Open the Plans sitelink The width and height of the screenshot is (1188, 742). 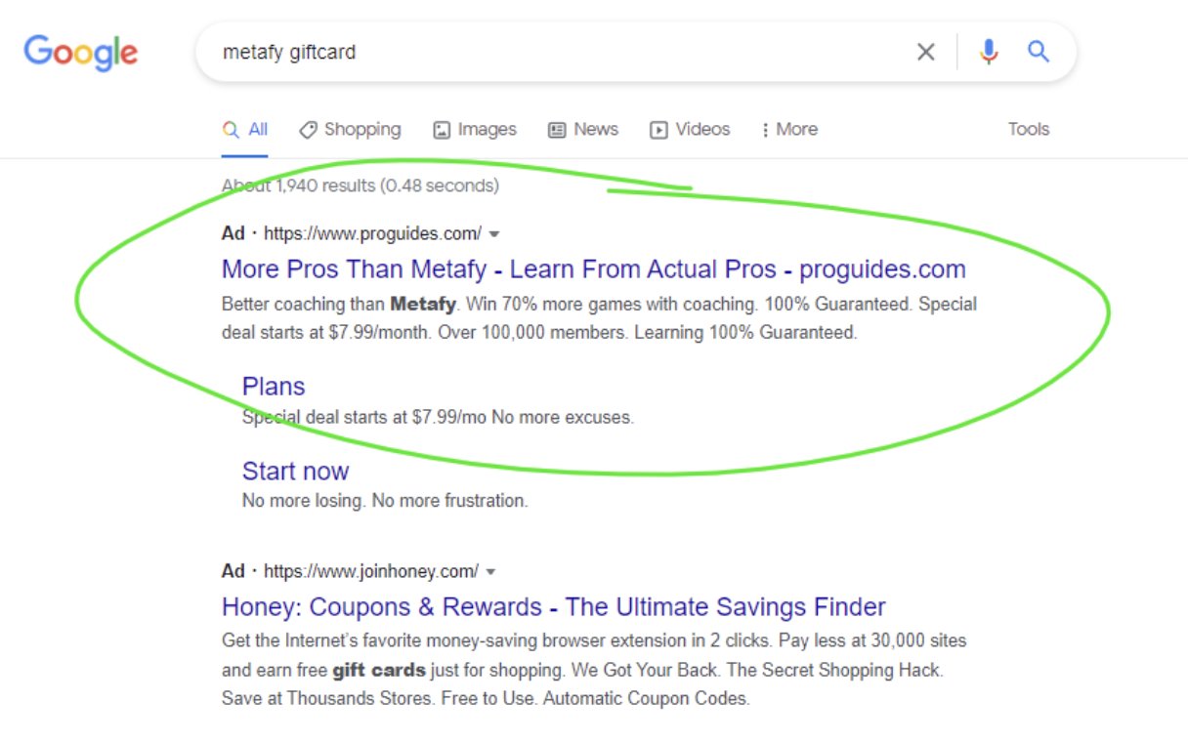pyautogui.click(x=274, y=387)
